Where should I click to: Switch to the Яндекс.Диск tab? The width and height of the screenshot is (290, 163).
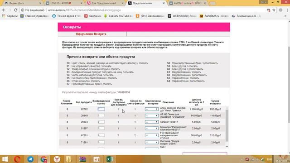click(22, 3)
